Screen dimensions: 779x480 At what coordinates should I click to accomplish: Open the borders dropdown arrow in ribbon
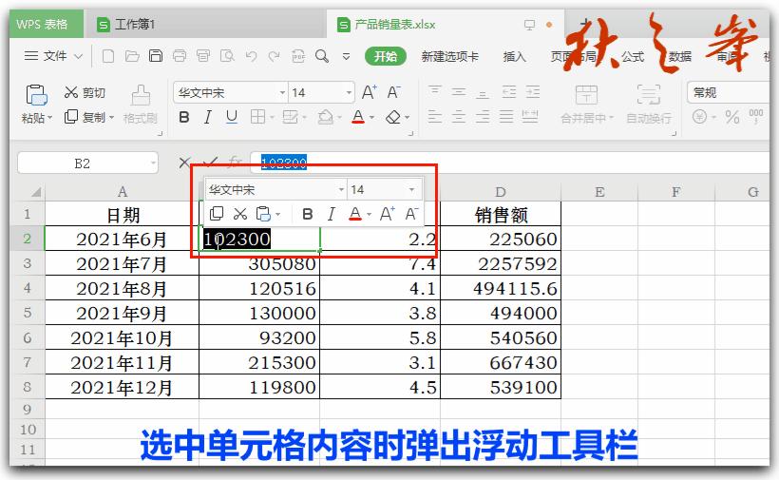click(x=273, y=118)
